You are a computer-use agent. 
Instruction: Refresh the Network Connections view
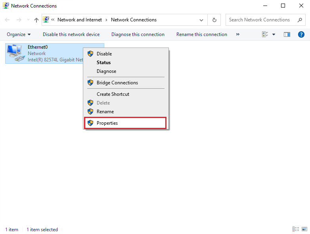pyautogui.click(x=214, y=20)
